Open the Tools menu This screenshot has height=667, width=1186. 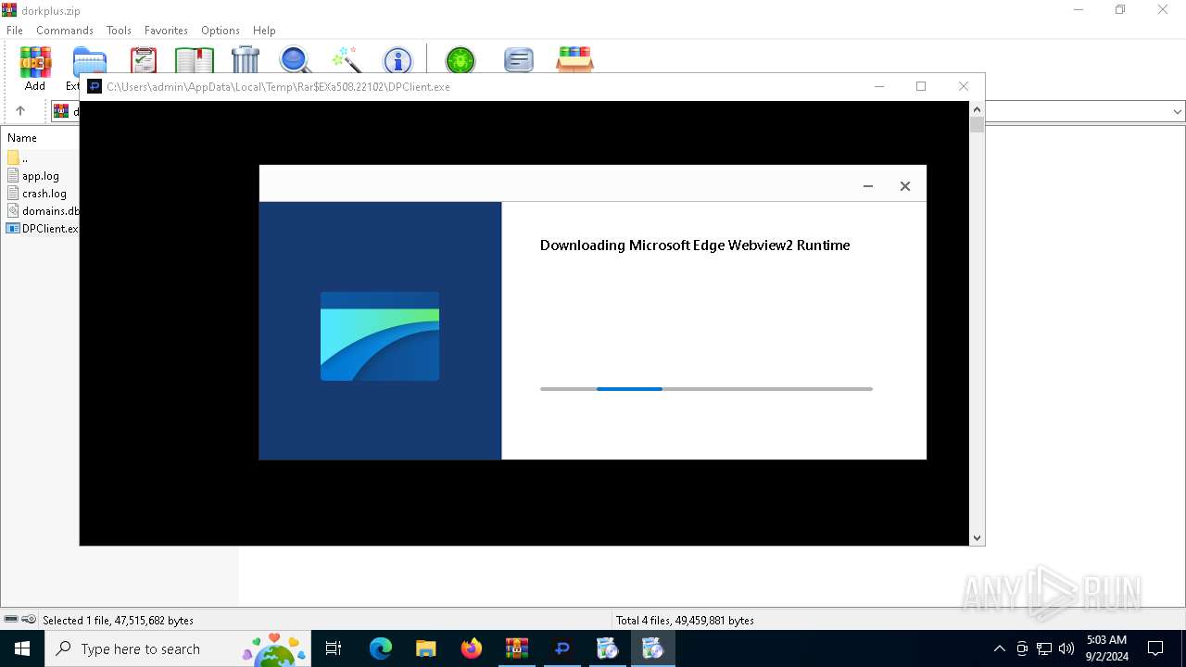tap(119, 31)
